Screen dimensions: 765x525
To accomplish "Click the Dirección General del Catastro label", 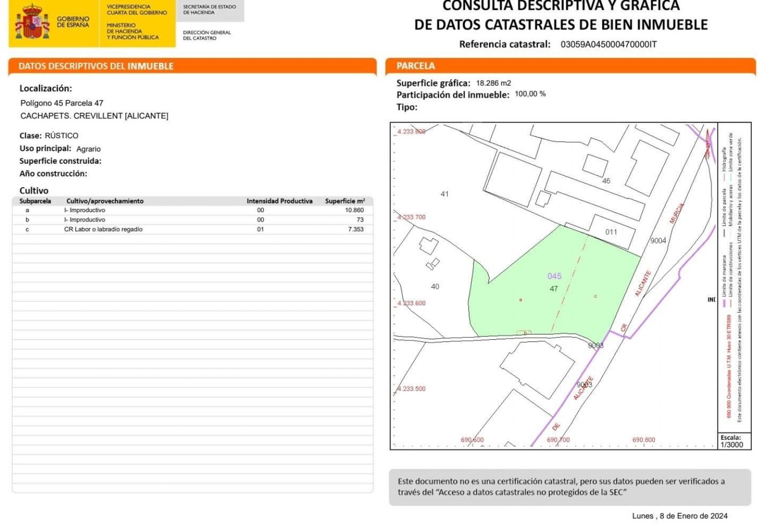I will coord(207,35).
